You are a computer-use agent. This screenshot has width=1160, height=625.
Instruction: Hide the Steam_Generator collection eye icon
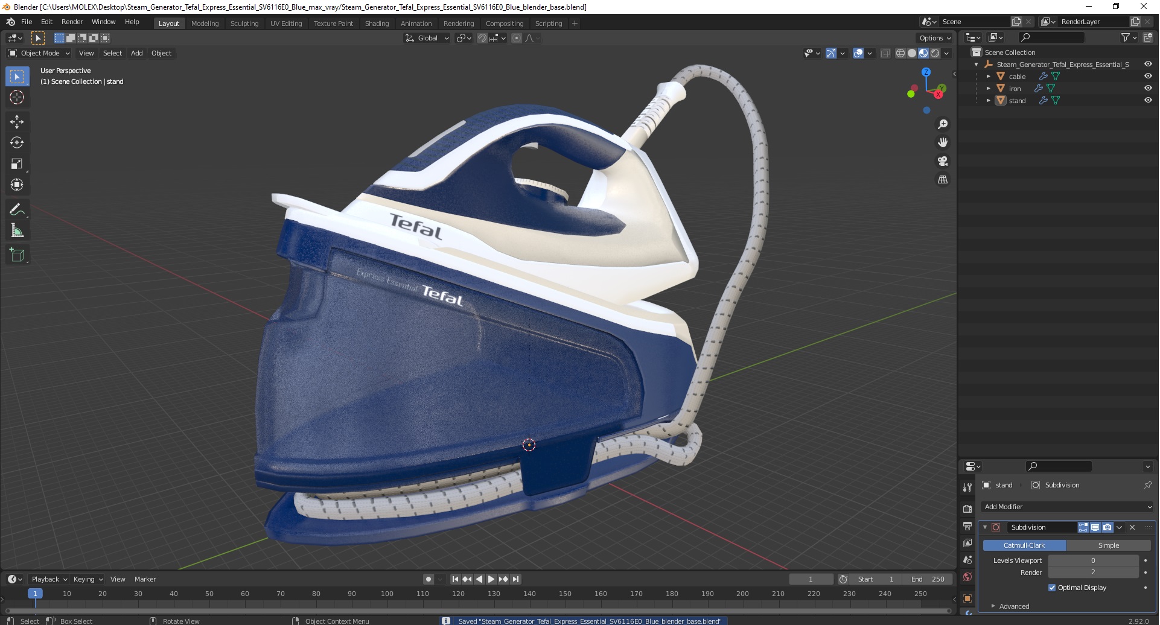pyautogui.click(x=1148, y=65)
